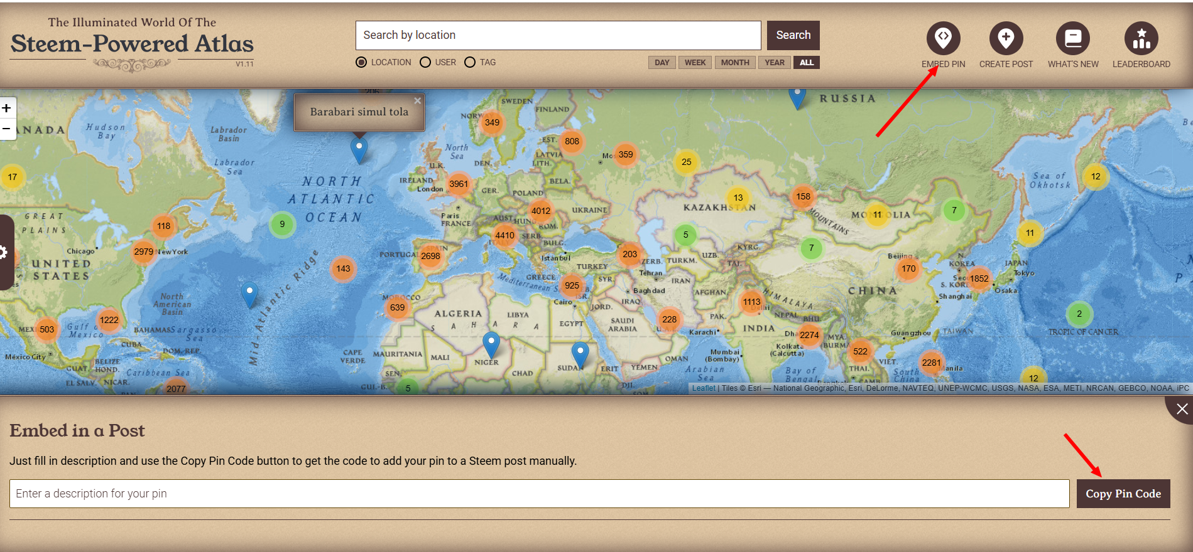The image size is (1193, 552).
Task: Close the Barabari simul tola popup
Action: pyautogui.click(x=417, y=100)
